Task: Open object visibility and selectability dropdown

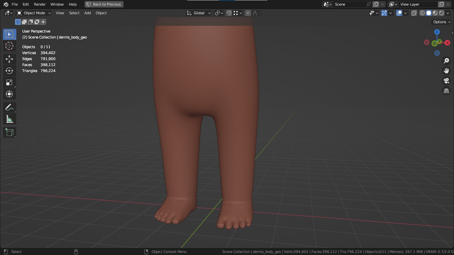Action: pyautogui.click(x=374, y=13)
